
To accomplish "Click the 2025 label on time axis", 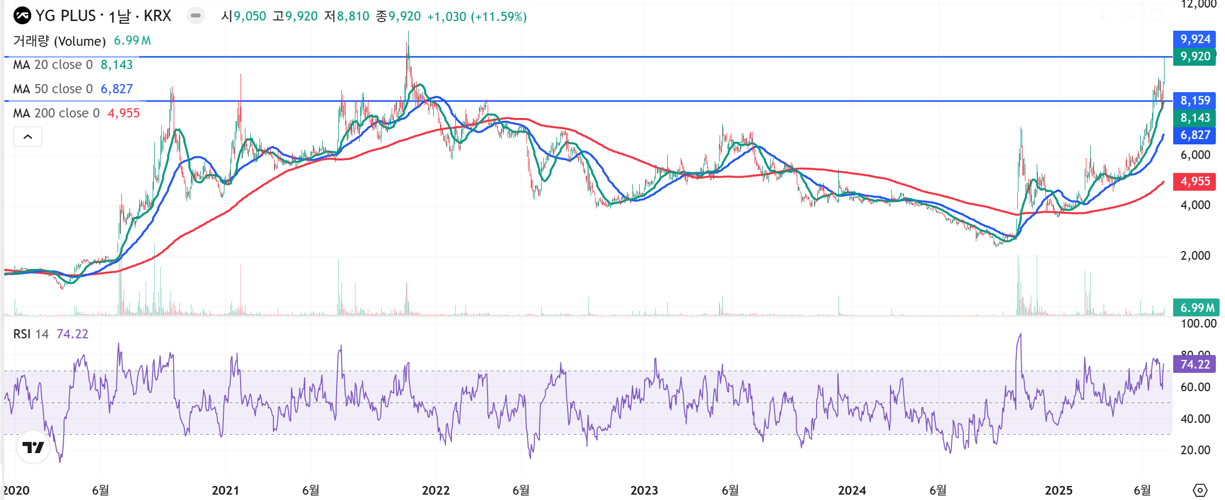I will coord(1059,491).
